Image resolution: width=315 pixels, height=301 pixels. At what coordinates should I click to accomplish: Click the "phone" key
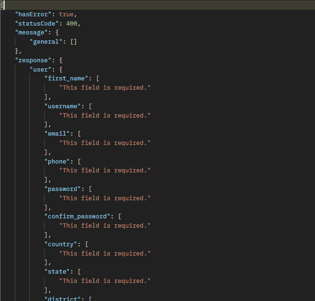tap(57, 162)
